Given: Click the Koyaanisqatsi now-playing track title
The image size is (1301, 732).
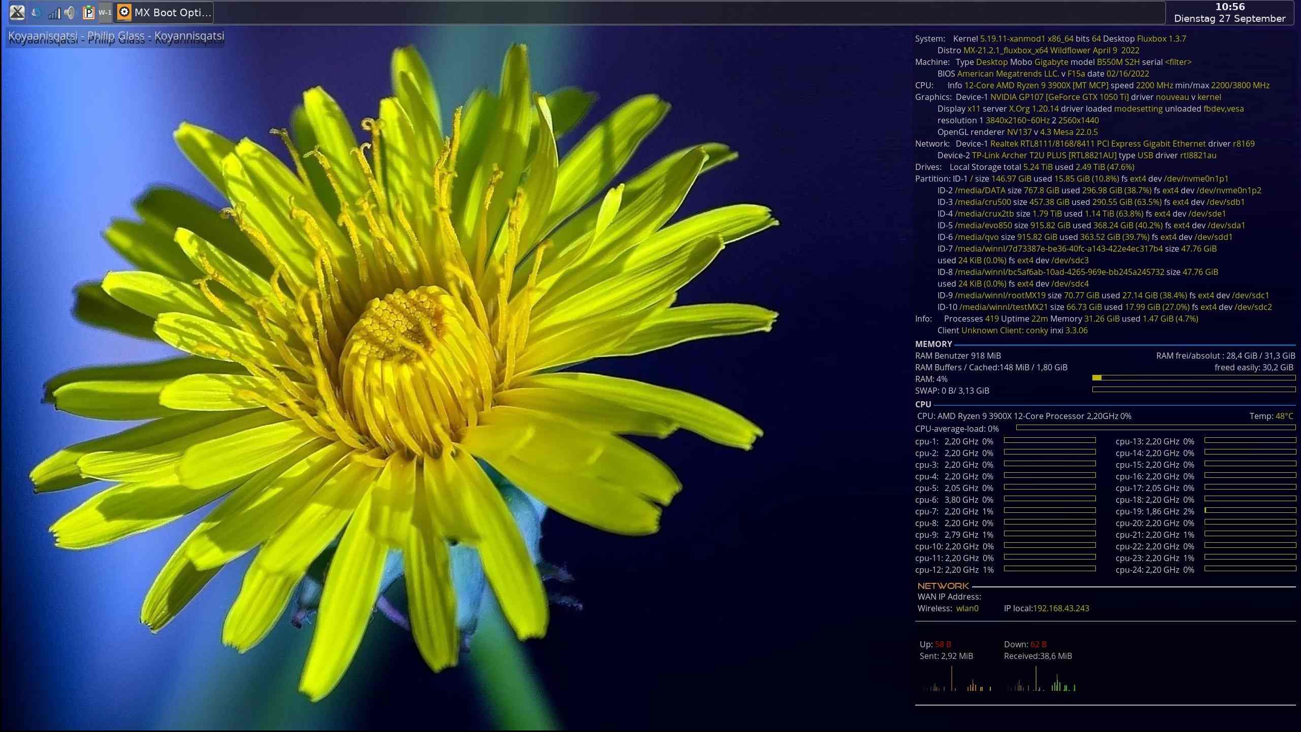Looking at the screenshot, I should coord(116,36).
